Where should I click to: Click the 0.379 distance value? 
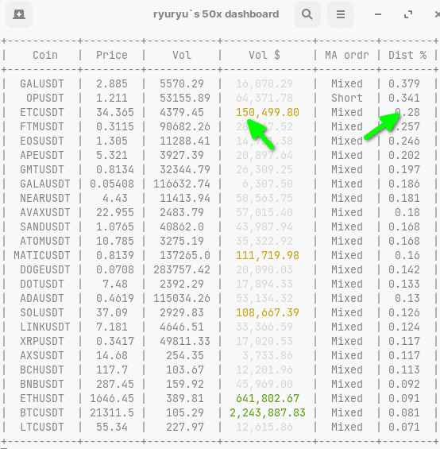[x=404, y=83]
